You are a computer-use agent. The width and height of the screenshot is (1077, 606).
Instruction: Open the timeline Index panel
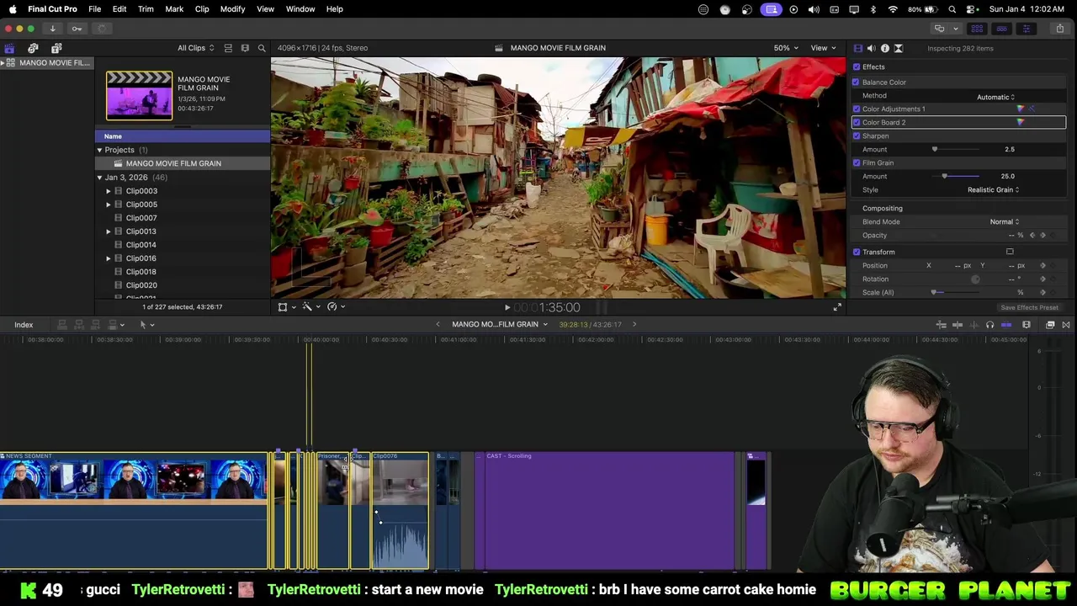24,325
